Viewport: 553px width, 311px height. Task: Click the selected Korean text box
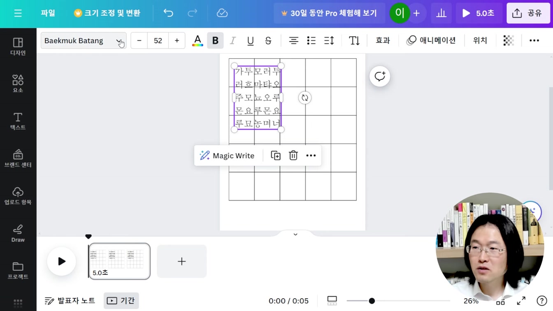[x=258, y=97]
